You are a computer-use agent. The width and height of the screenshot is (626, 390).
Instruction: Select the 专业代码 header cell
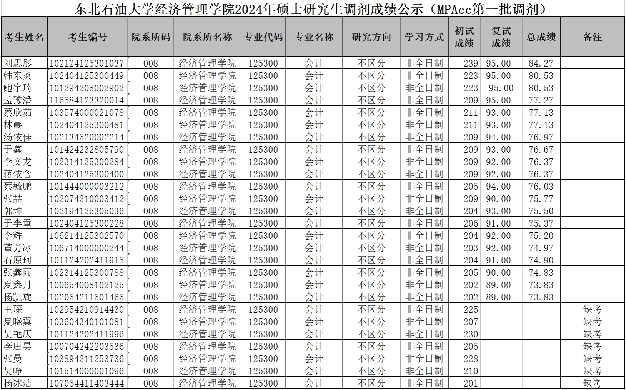[263, 37]
